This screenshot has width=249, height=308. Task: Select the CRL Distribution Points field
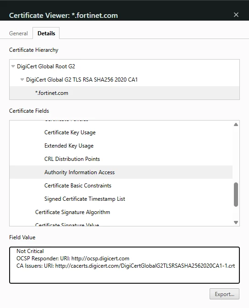(72, 159)
